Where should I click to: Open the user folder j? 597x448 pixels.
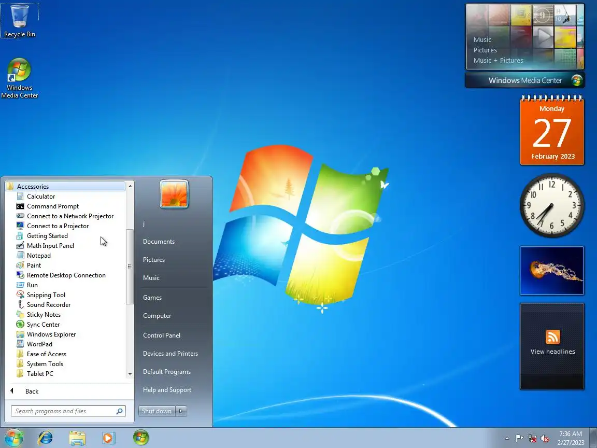[x=144, y=223]
